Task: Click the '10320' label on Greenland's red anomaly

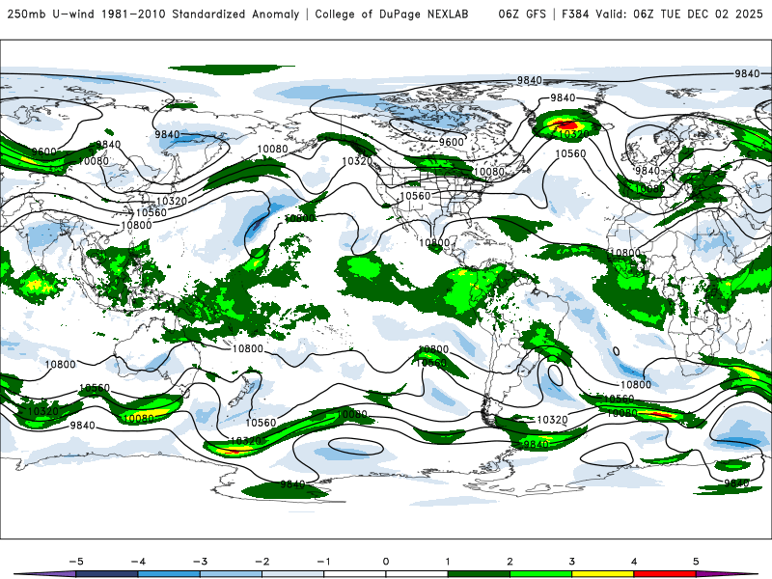Action: (x=574, y=134)
